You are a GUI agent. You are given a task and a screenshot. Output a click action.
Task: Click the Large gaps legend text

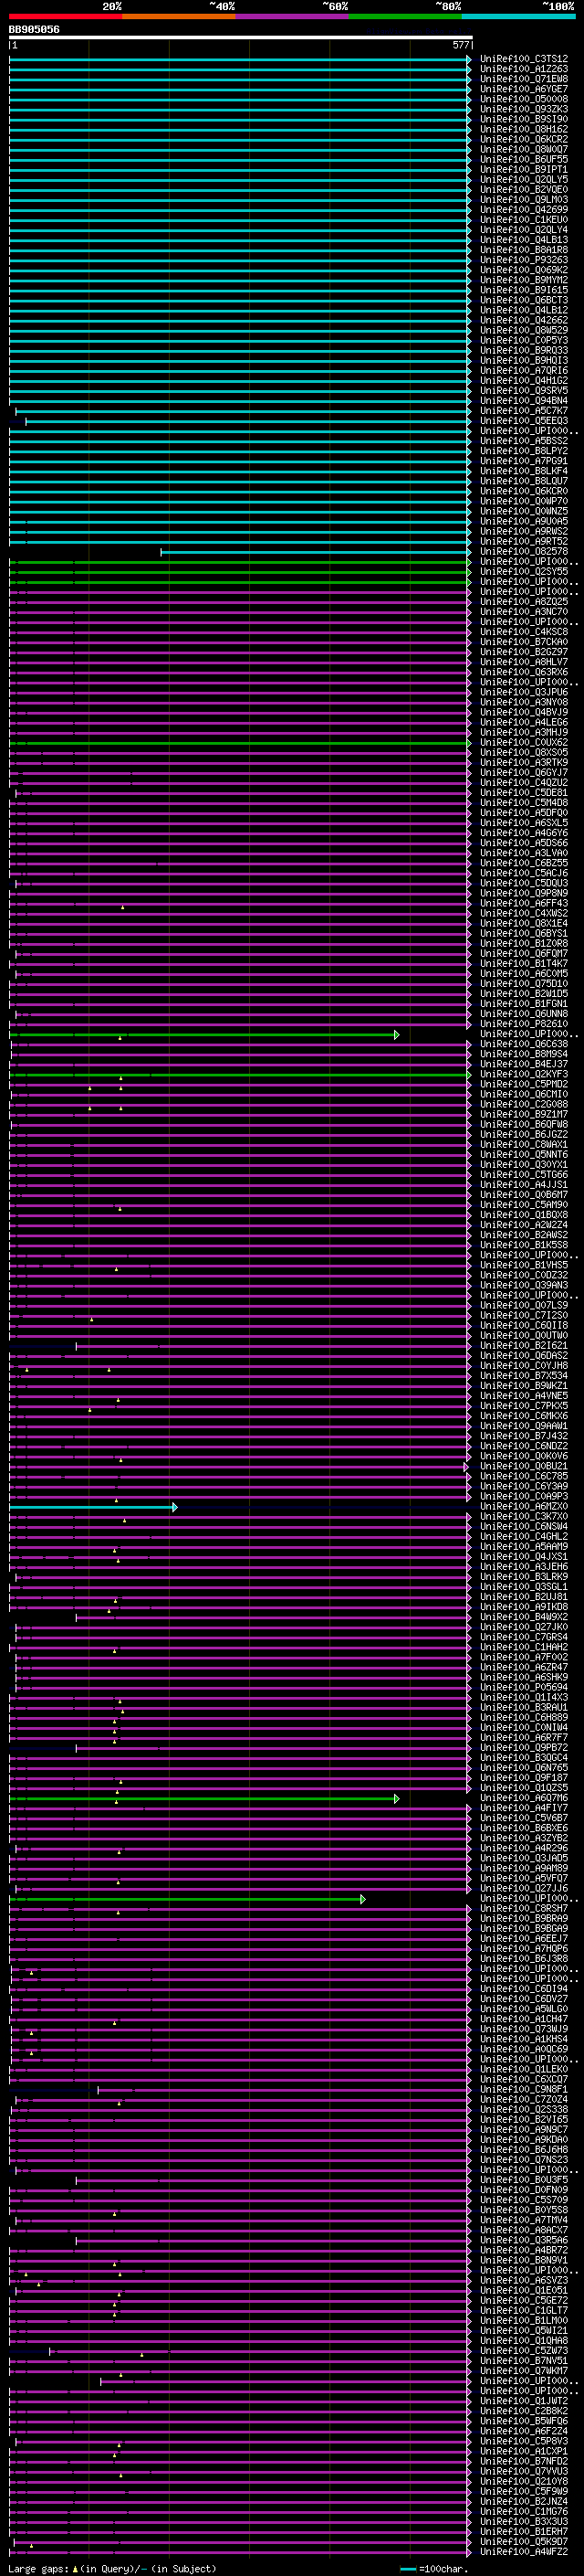tap(112, 2569)
